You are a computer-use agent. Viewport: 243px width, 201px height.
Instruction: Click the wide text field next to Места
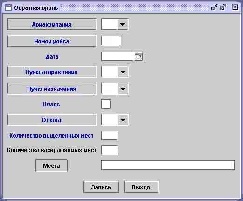[x=168, y=165]
